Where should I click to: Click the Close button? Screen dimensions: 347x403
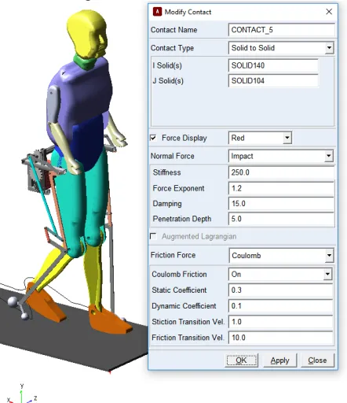point(317,360)
